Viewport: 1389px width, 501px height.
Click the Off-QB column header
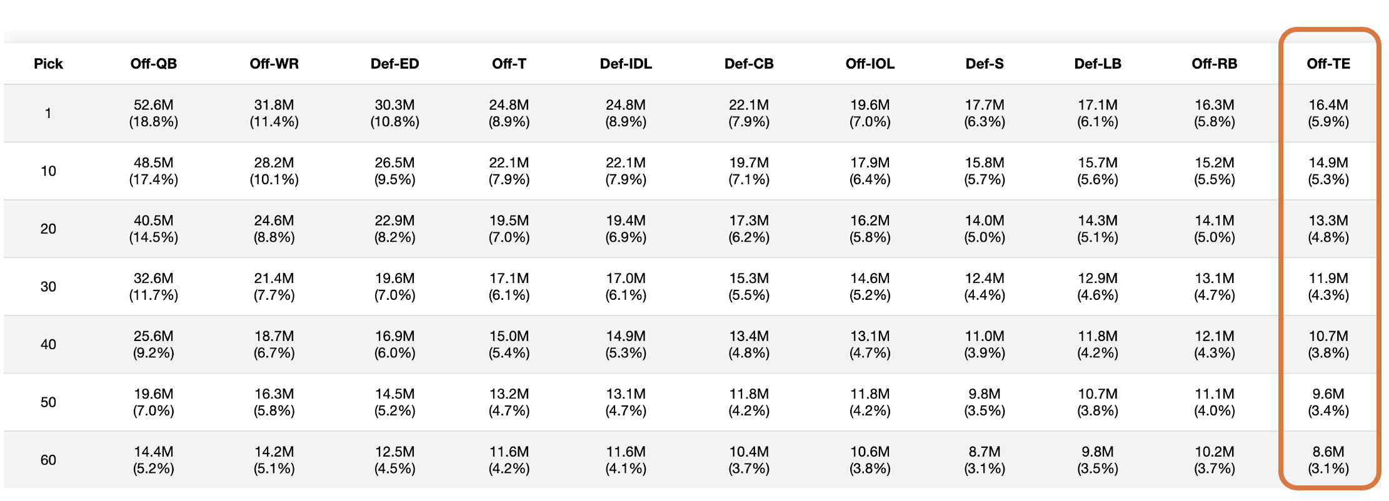tap(153, 64)
